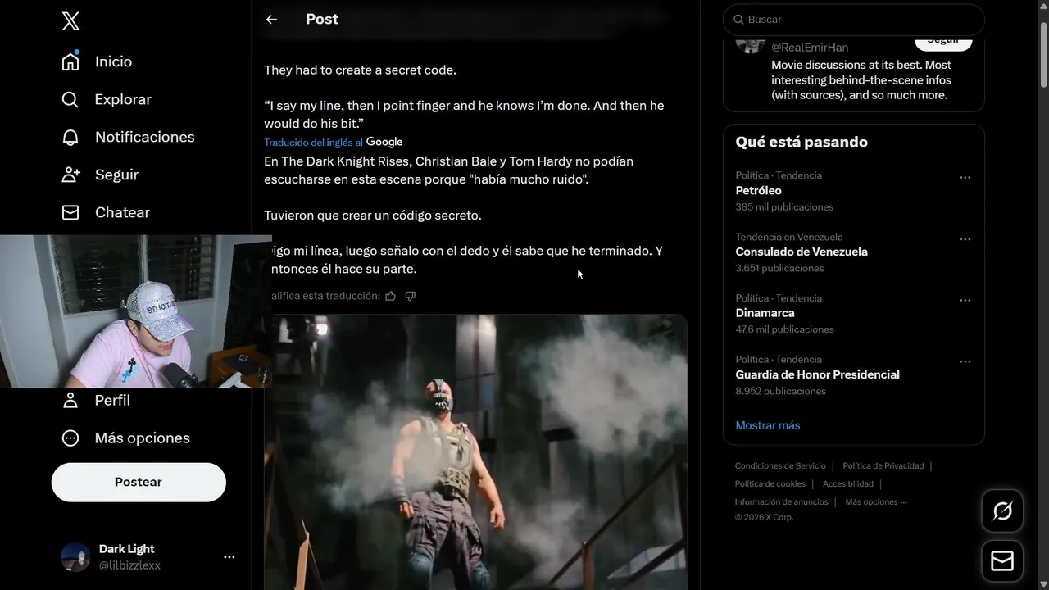Screen dimensions: 1049x590
Task: Open Consulado de Venezuela trending topic
Action: tap(802, 252)
